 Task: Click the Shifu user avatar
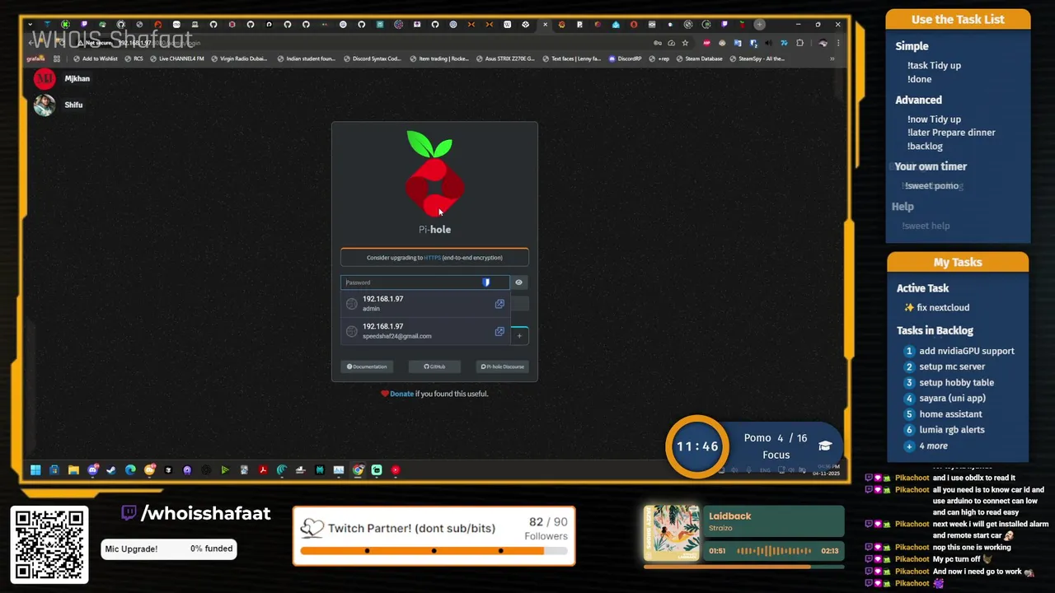click(44, 105)
